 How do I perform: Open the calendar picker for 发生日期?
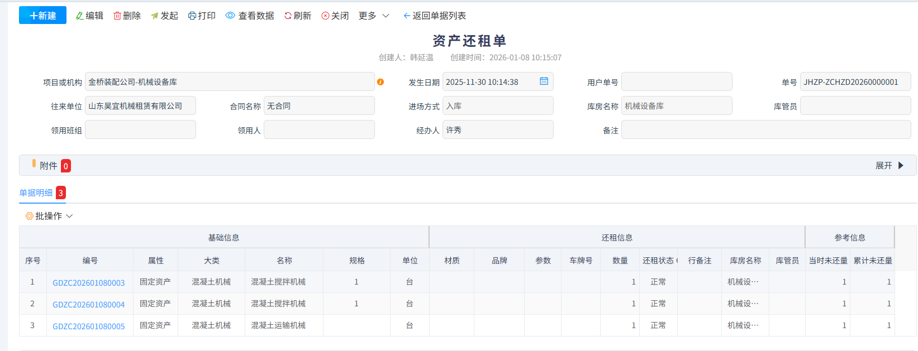tap(544, 81)
